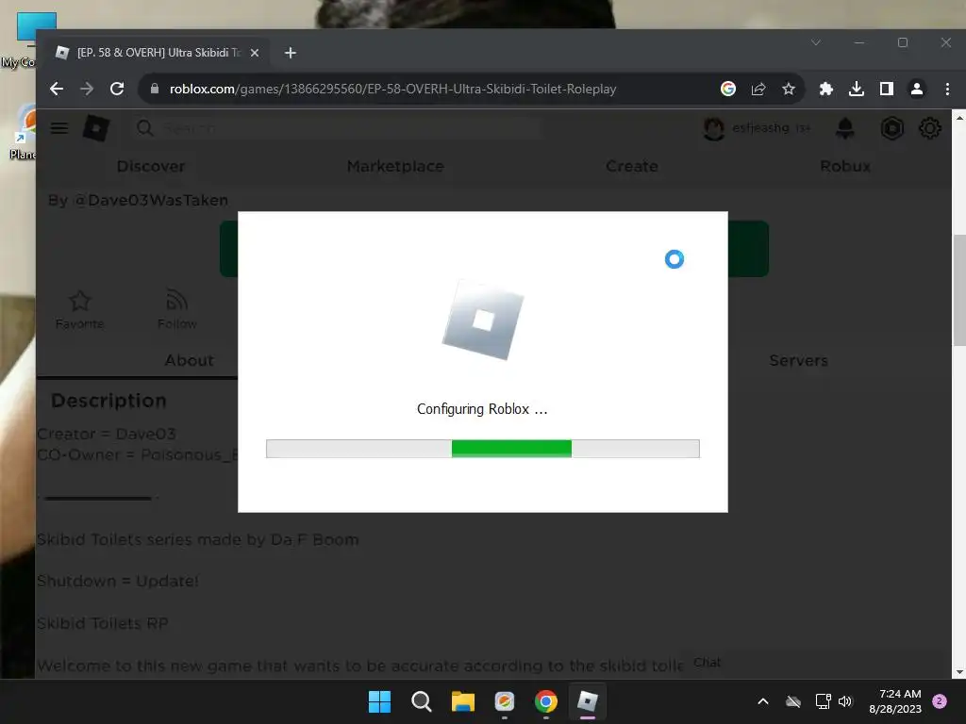Open File Explorer from taskbar
Image resolution: width=966 pixels, height=724 pixels.
pos(462,701)
